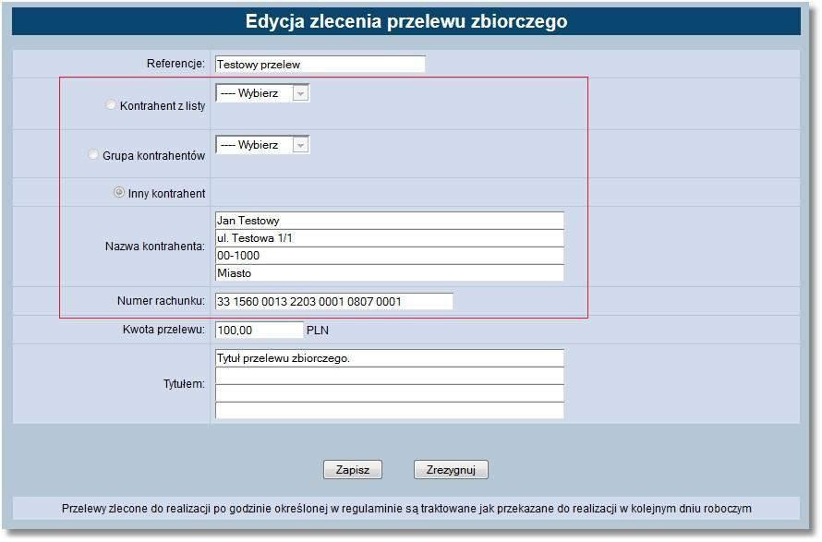Click the second empty Tytułem line

click(390, 376)
